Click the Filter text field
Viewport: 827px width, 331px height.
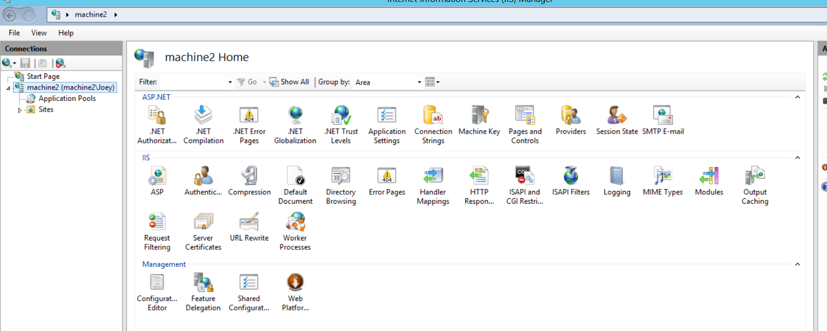(x=193, y=82)
